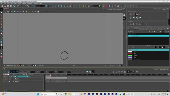Select the Rectangle shape tool
This screenshot has height=96, width=170.
pos(1,30)
